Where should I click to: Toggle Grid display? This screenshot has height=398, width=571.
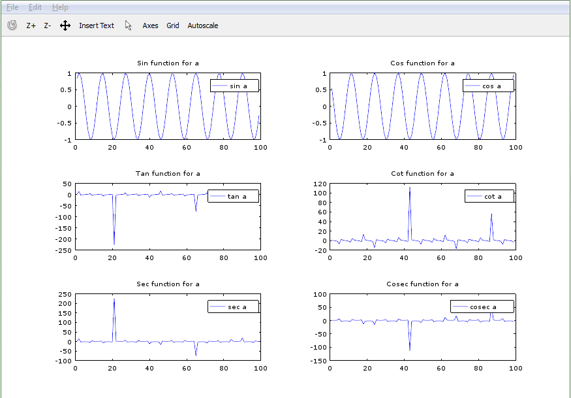[173, 25]
